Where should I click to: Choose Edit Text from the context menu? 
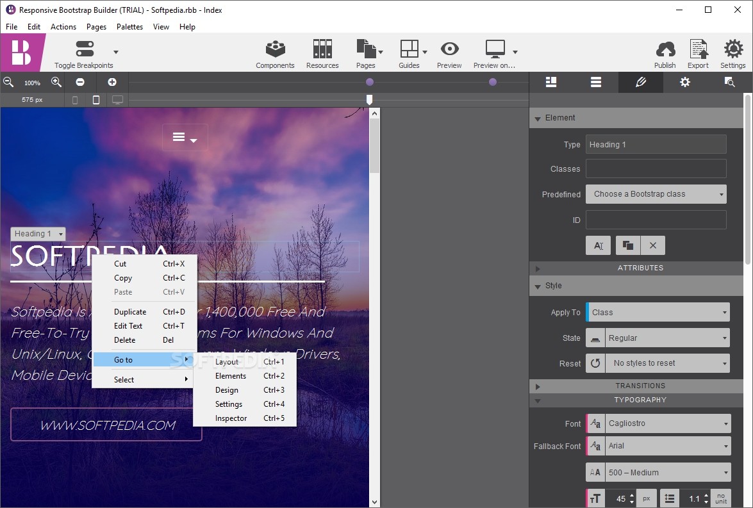(145, 325)
